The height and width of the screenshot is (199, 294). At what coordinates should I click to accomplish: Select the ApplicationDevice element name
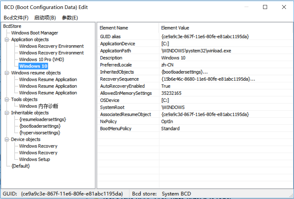(x=117, y=44)
